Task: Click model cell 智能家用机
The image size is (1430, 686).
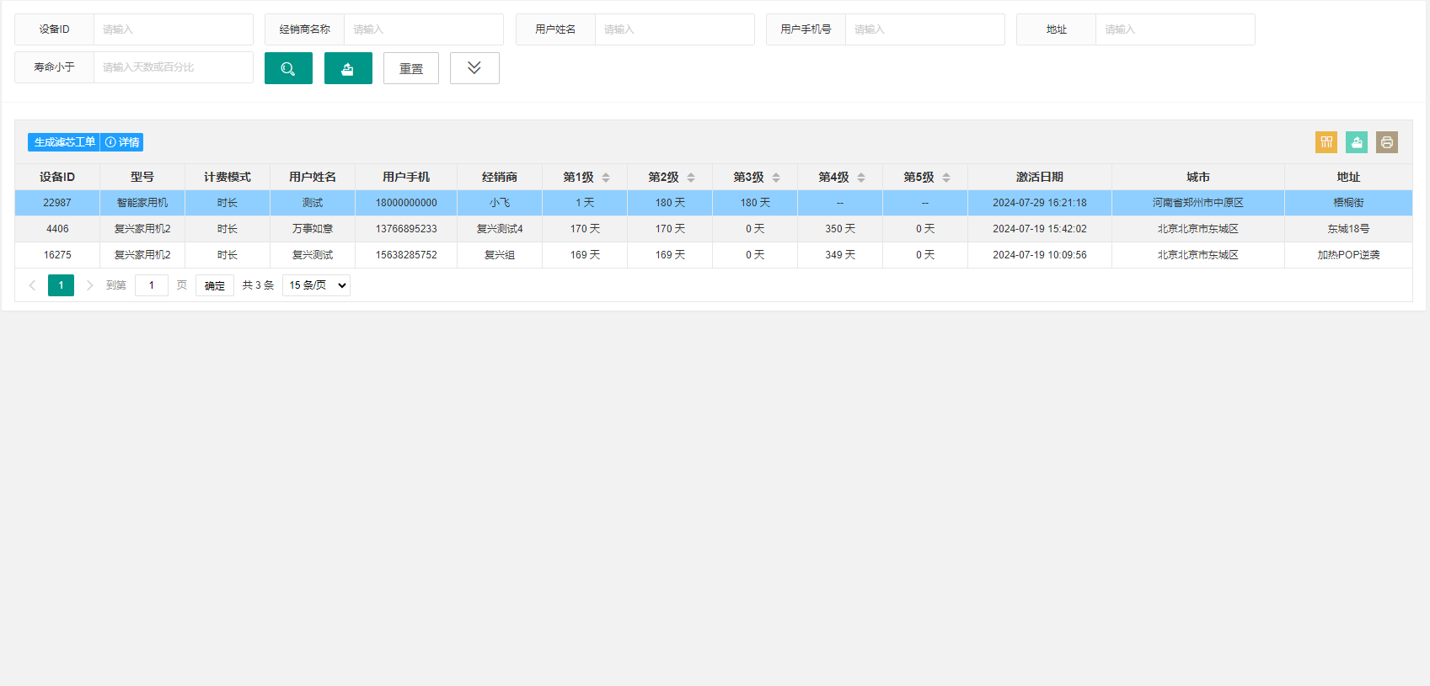Action: pos(142,203)
